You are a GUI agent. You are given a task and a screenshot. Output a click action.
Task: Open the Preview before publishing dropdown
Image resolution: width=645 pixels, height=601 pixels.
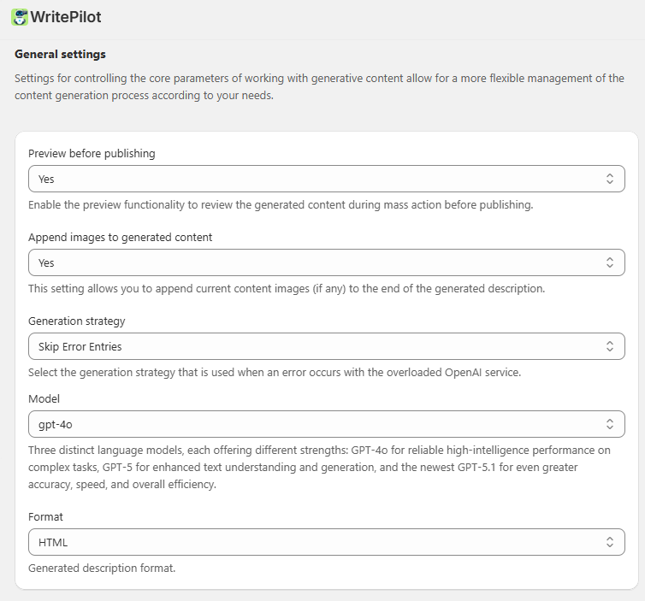click(317, 179)
